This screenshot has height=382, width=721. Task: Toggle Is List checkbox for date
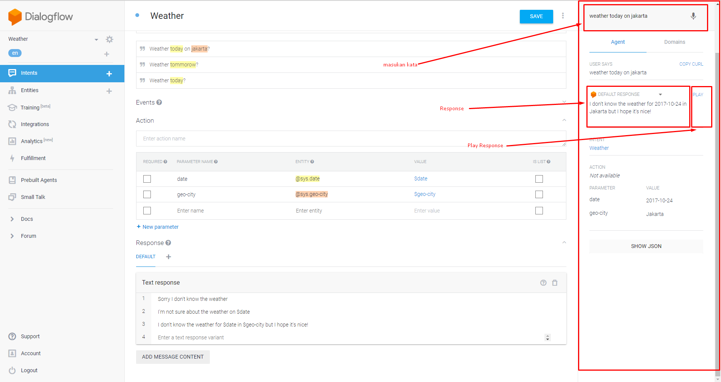coord(539,179)
